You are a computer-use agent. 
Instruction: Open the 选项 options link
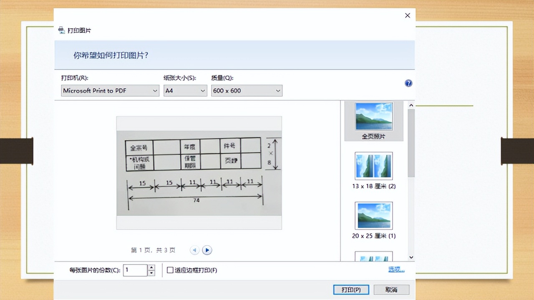pyautogui.click(x=396, y=270)
